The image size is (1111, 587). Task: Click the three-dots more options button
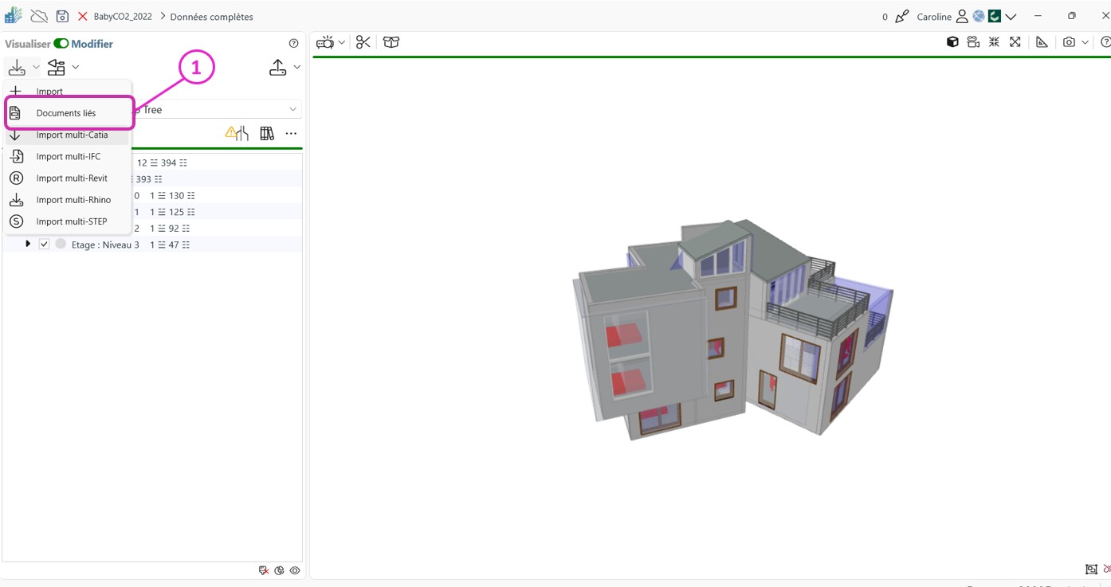pos(291,134)
